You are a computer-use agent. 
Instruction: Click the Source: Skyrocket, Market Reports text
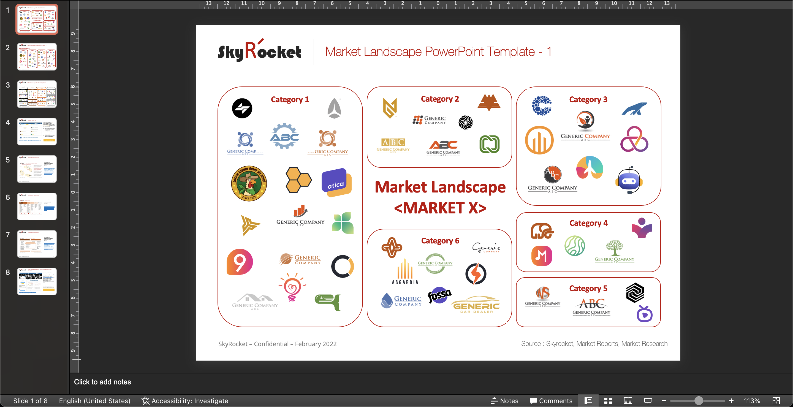point(594,344)
